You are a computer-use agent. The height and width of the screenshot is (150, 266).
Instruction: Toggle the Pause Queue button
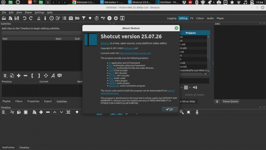[x=230, y=102]
